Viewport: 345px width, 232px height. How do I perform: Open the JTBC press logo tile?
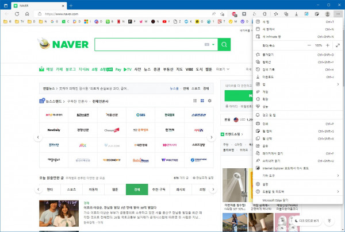(83, 145)
